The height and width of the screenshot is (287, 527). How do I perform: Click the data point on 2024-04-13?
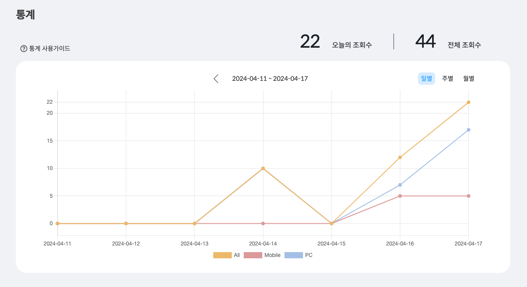(195, 223)
